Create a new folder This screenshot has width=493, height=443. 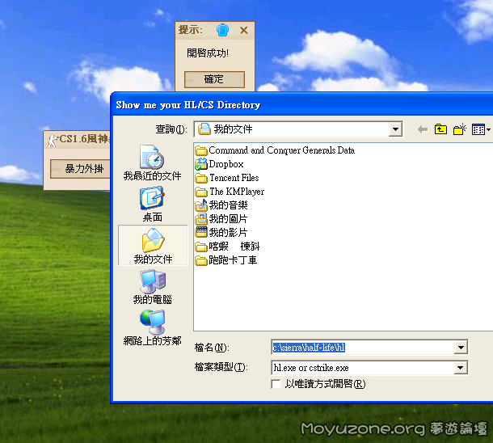pyautogui.click(x=459, y=129)
